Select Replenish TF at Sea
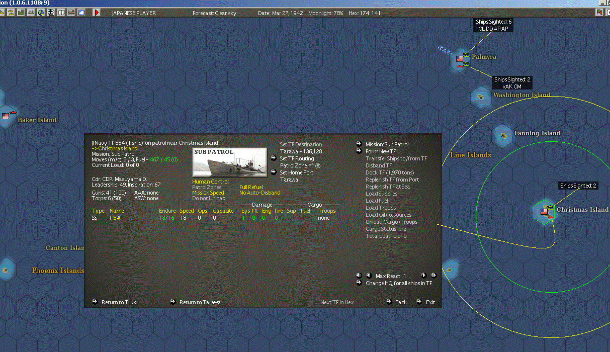 click(388, 187)
